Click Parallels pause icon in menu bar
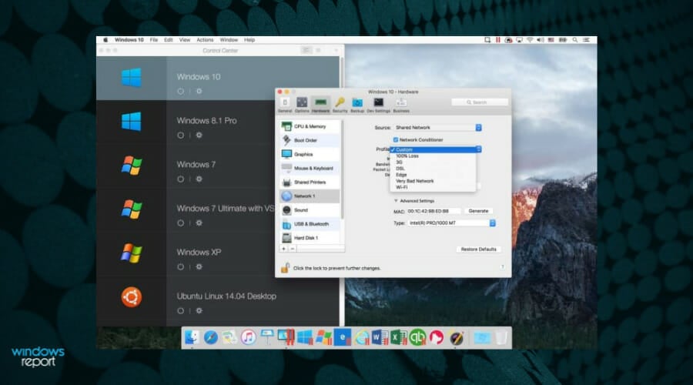Image resolution: width=693 pixels, height=385 pixels. [x=497, y=40]
